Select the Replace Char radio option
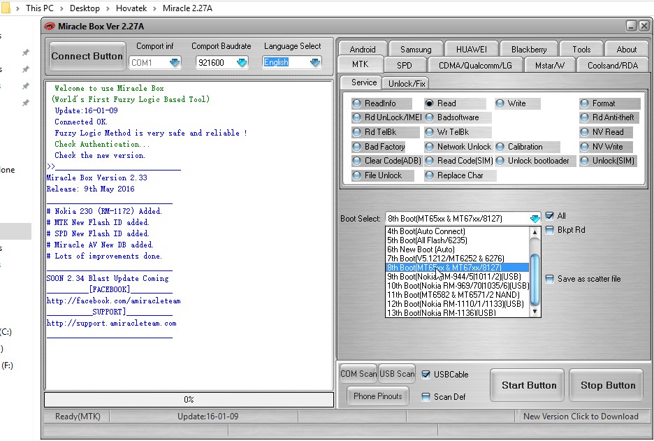Screen dimensions: 654x441 pyautogui.click(x=460, y=175)
